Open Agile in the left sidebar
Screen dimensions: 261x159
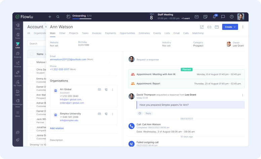17,93
